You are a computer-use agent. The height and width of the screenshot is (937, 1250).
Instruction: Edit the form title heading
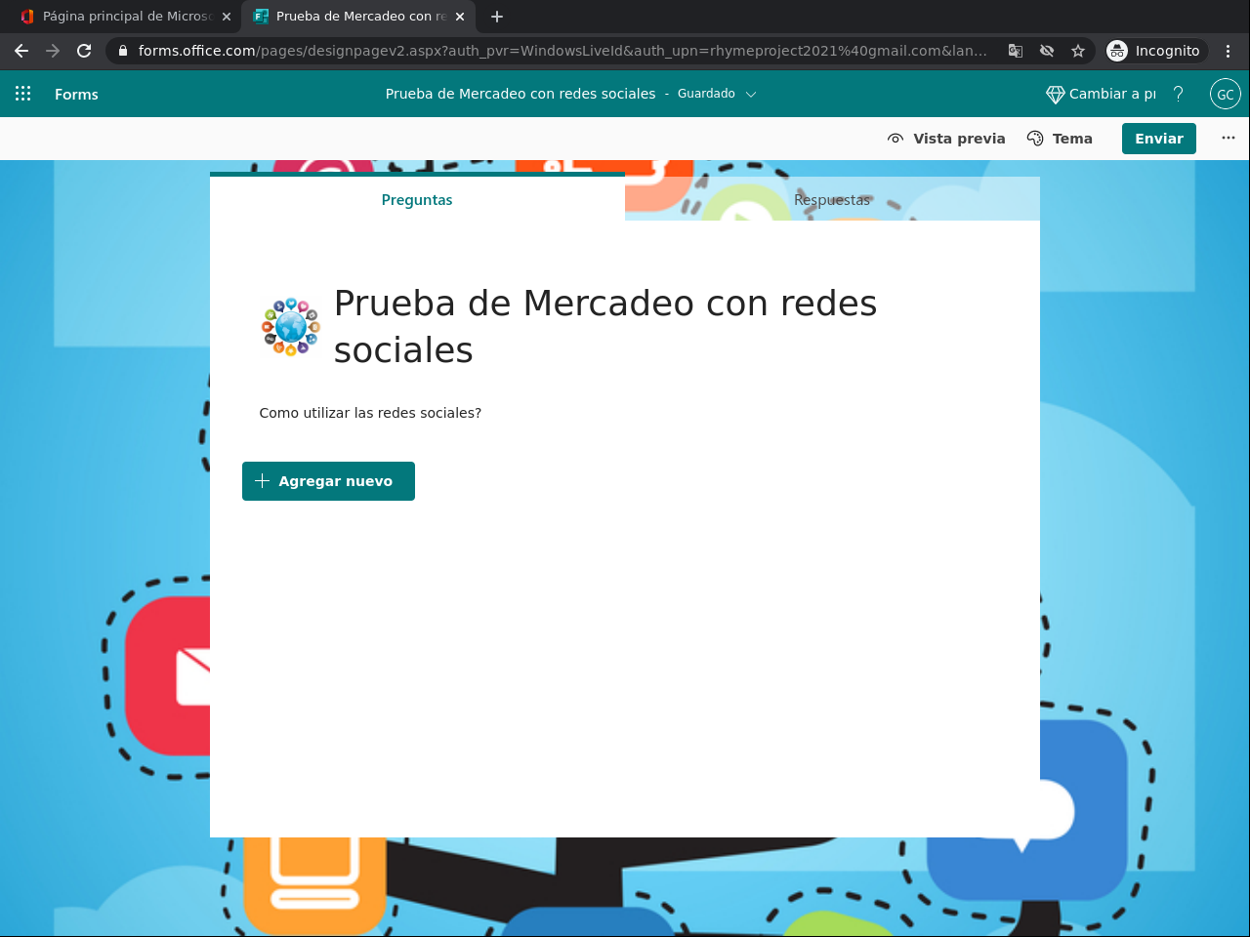click(605, 327)
